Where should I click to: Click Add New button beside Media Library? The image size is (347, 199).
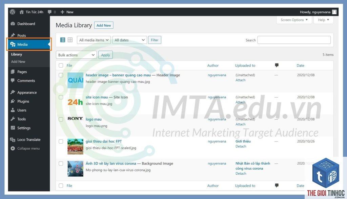point(104,25)
